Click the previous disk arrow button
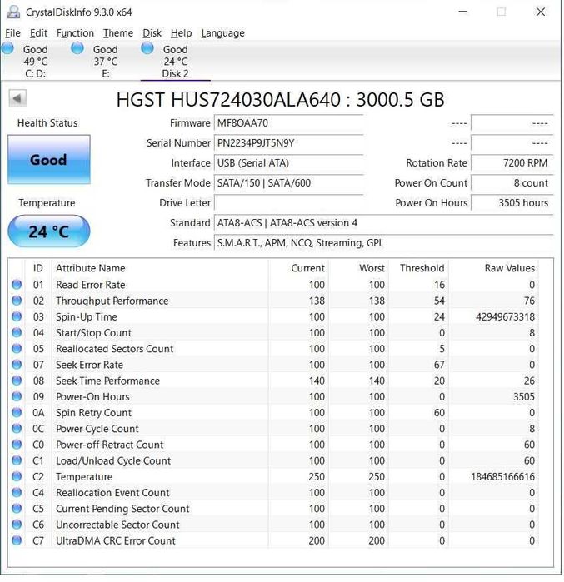The image size is (564, 582). (17, 99)
